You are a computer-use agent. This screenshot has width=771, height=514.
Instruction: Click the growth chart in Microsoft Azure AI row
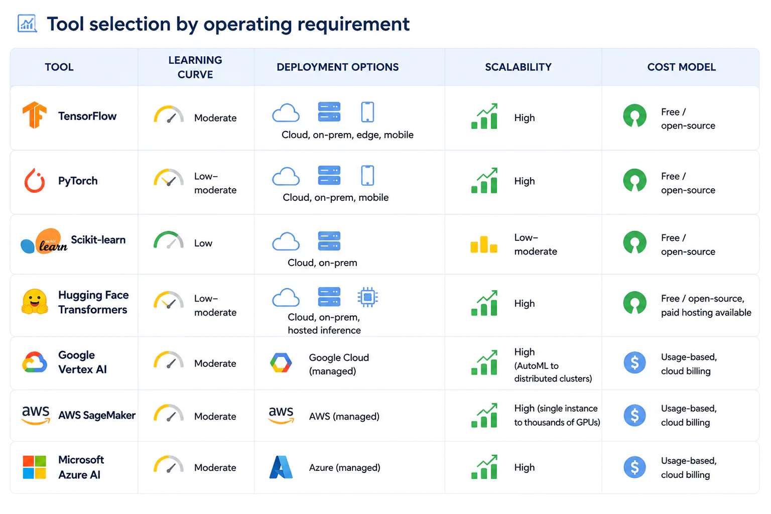(x=484, y=467)
